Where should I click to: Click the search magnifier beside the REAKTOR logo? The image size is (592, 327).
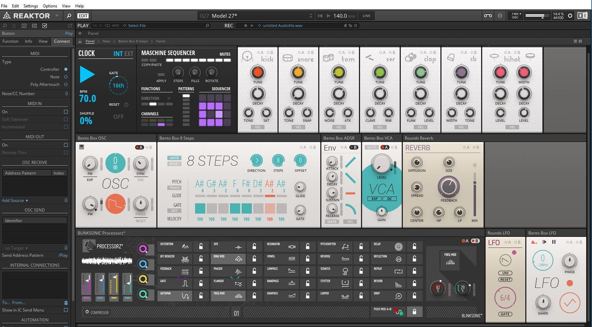click(x=69, y=16)
